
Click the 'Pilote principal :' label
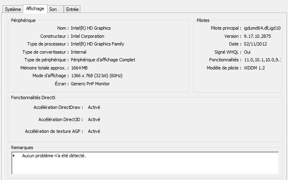(226, 28)
